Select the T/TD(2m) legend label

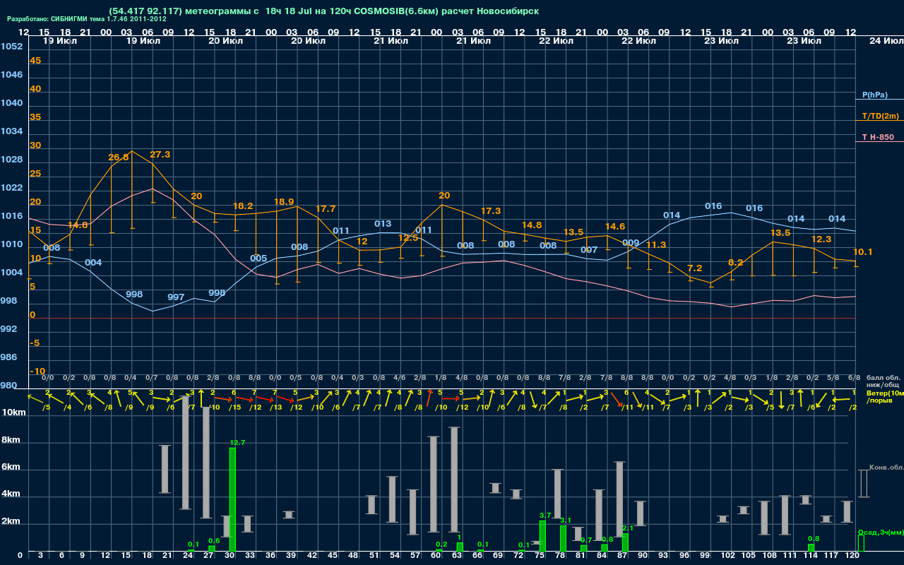[880, 116]
